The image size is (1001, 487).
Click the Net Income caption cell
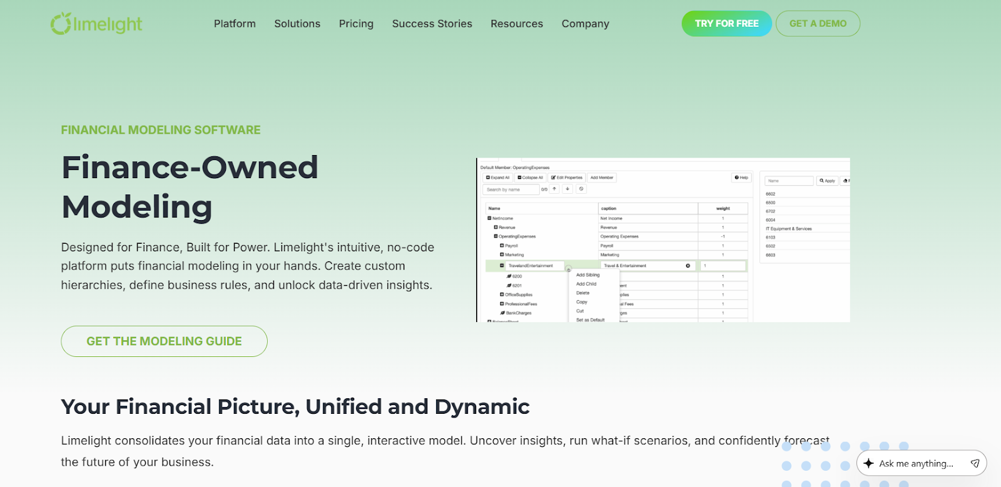point(648,219)
